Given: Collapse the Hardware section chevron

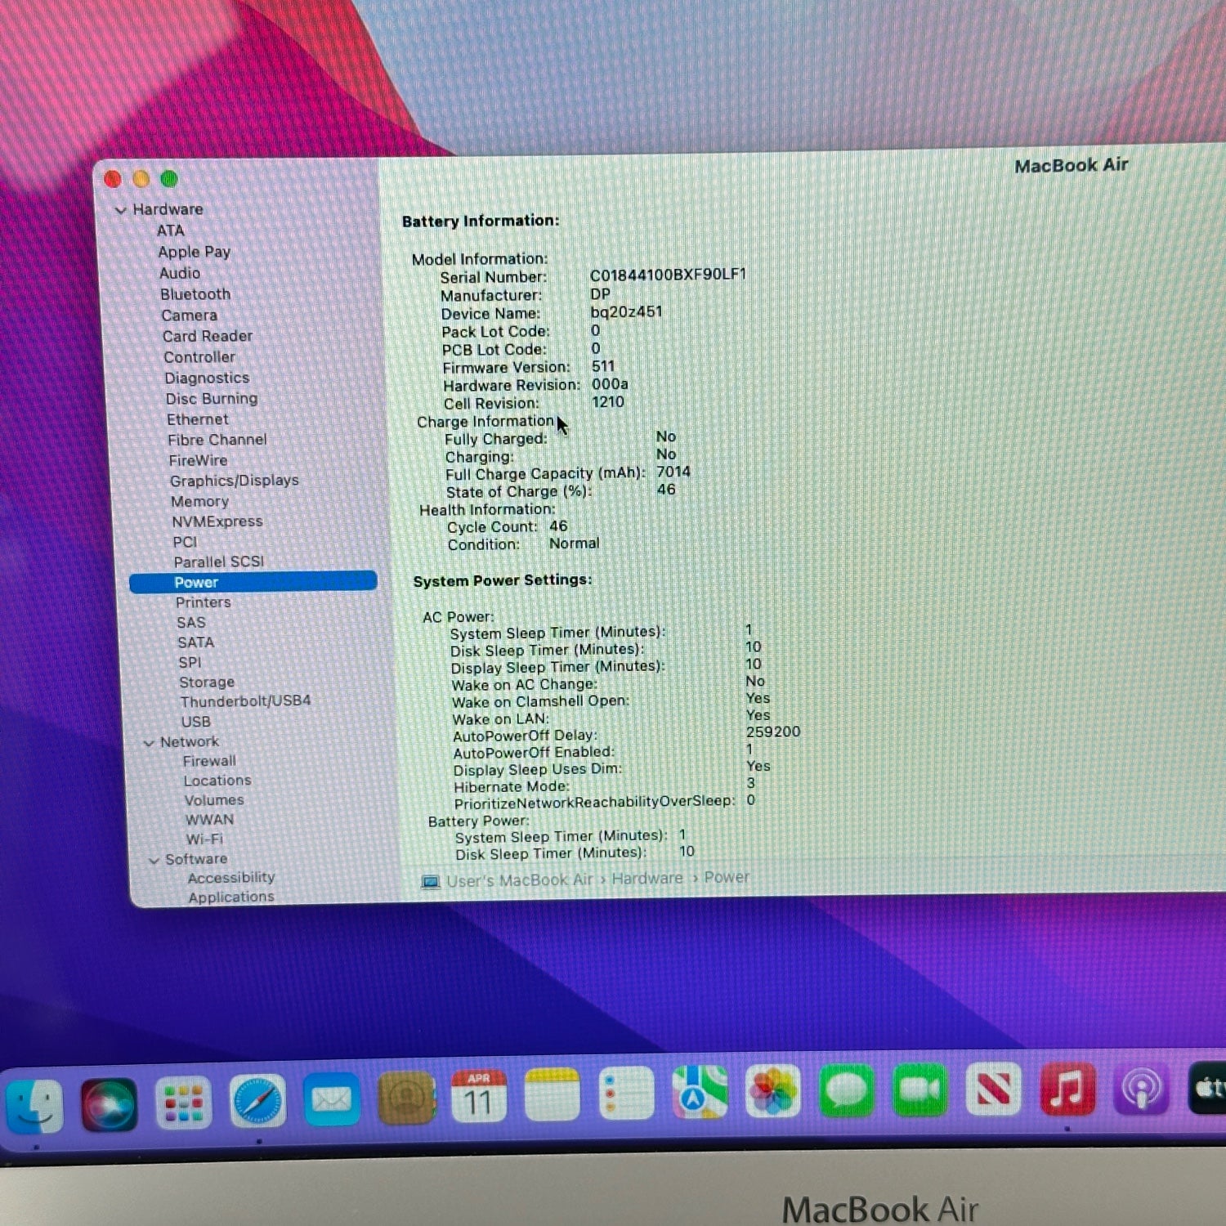Looking at the screenshot, I should pos(121,210).
